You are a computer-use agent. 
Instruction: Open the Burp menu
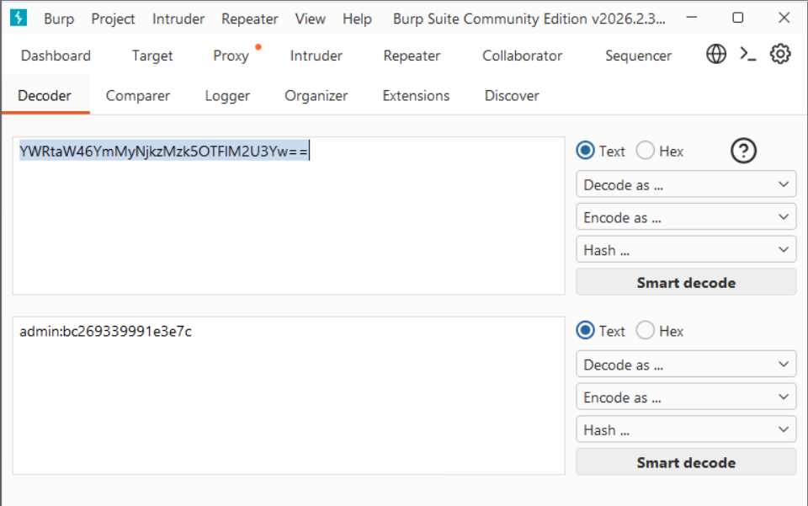[59, 19]
